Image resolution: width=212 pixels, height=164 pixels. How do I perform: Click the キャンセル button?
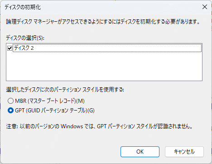pyautogui.click(x=184, y=152)
